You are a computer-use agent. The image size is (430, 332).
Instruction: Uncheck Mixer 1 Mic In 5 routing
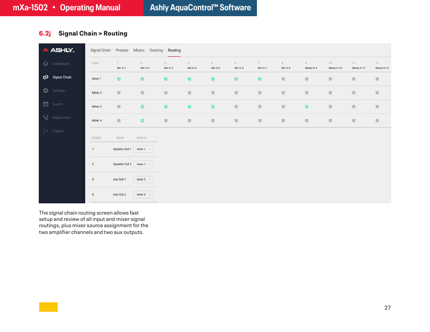tap(213, 79)
